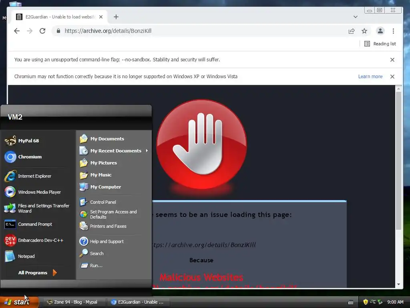
Task: Open the user profile icon
Action: pos(380,31)
